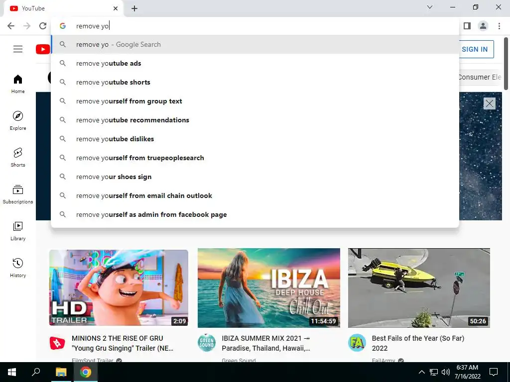This screenshot has height=382, width=510.
Task: Open the Chrome profile avatar
Action: [x=483, y=26]
